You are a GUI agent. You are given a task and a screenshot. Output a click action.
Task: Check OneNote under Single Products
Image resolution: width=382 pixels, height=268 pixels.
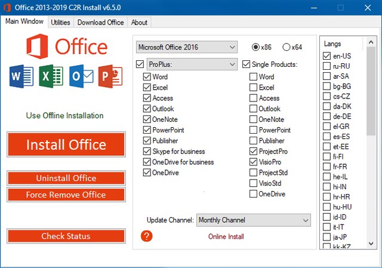click(x=253, y=119)
